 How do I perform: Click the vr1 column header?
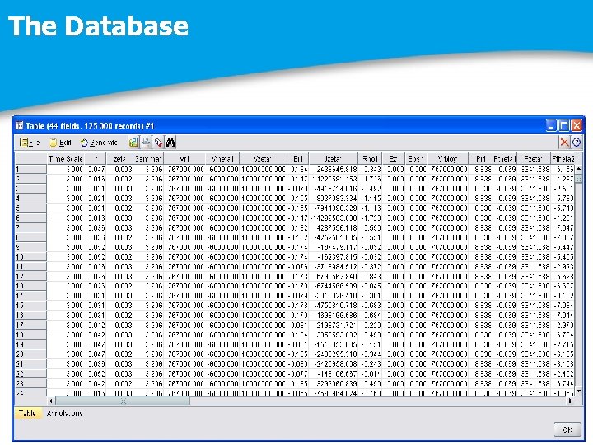tap(184, 159)
